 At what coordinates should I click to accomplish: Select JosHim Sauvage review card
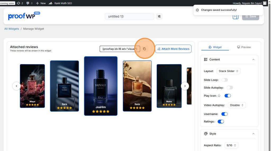coord(101,86)
